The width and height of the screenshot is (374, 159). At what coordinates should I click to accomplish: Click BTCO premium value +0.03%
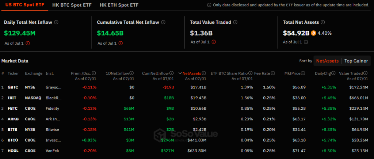(89, 140)
